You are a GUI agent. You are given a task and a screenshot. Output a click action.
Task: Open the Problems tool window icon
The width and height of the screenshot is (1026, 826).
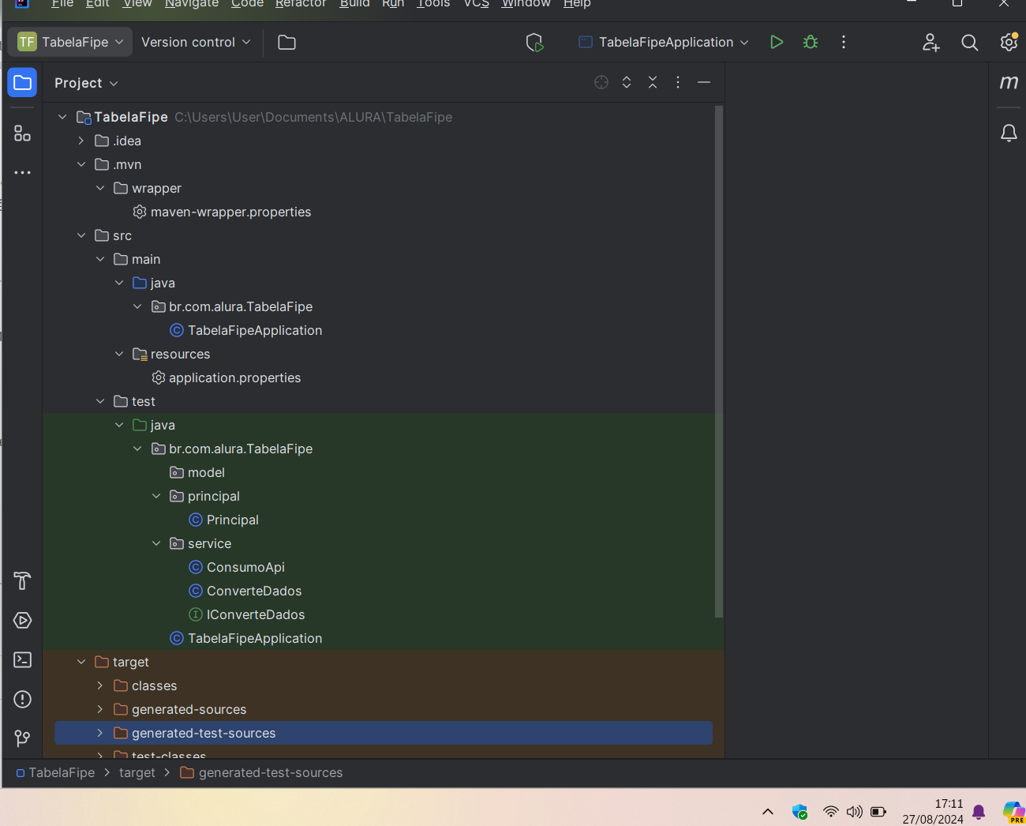pos(22,699)
